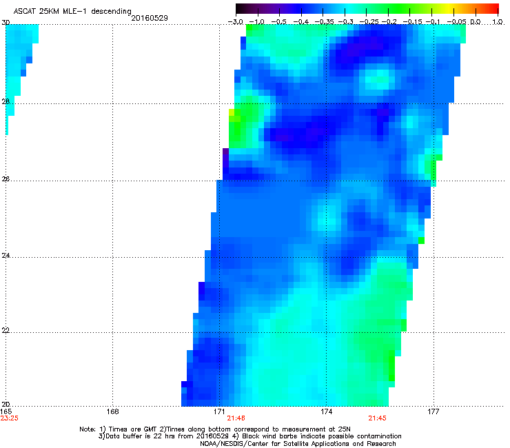Click the red time stamp "23:25"
Screen dimensions: 510x448
(9, 418)
